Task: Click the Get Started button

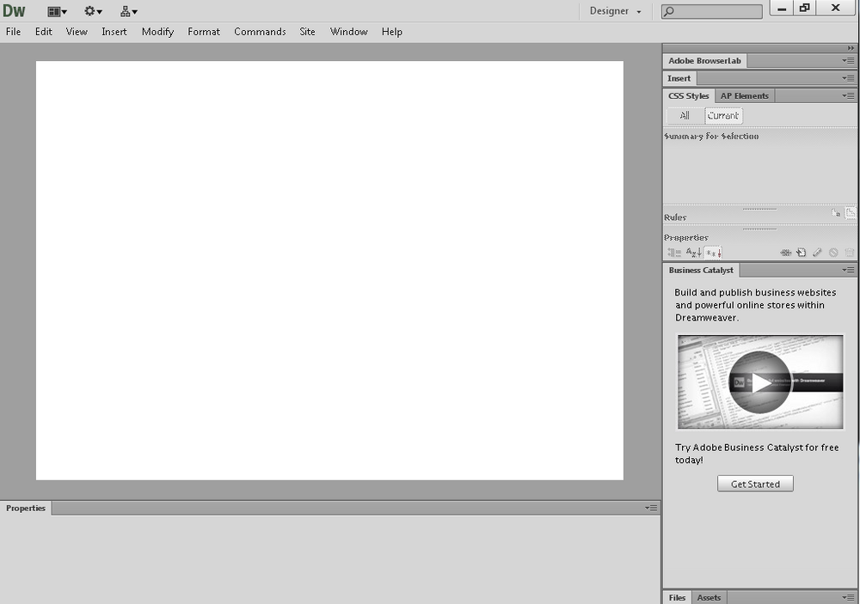Action: click(x=755, y=484)
